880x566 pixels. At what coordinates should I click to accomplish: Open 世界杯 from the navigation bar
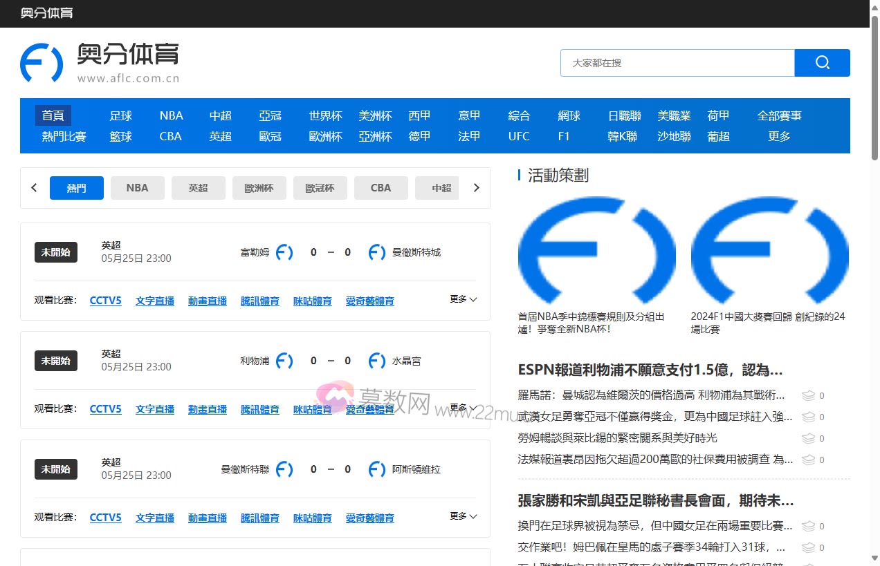(325, 115)
